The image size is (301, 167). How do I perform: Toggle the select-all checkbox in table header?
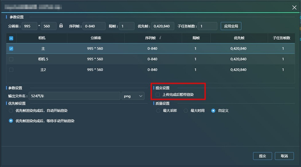(11, 38)
